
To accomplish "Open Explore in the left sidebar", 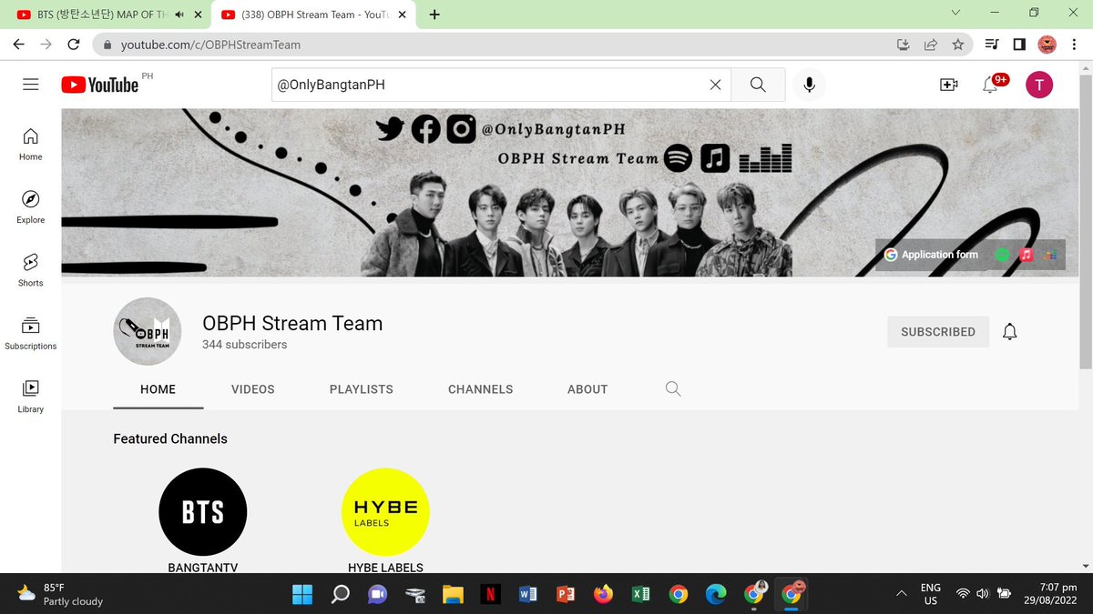I will tap(31, 207).
